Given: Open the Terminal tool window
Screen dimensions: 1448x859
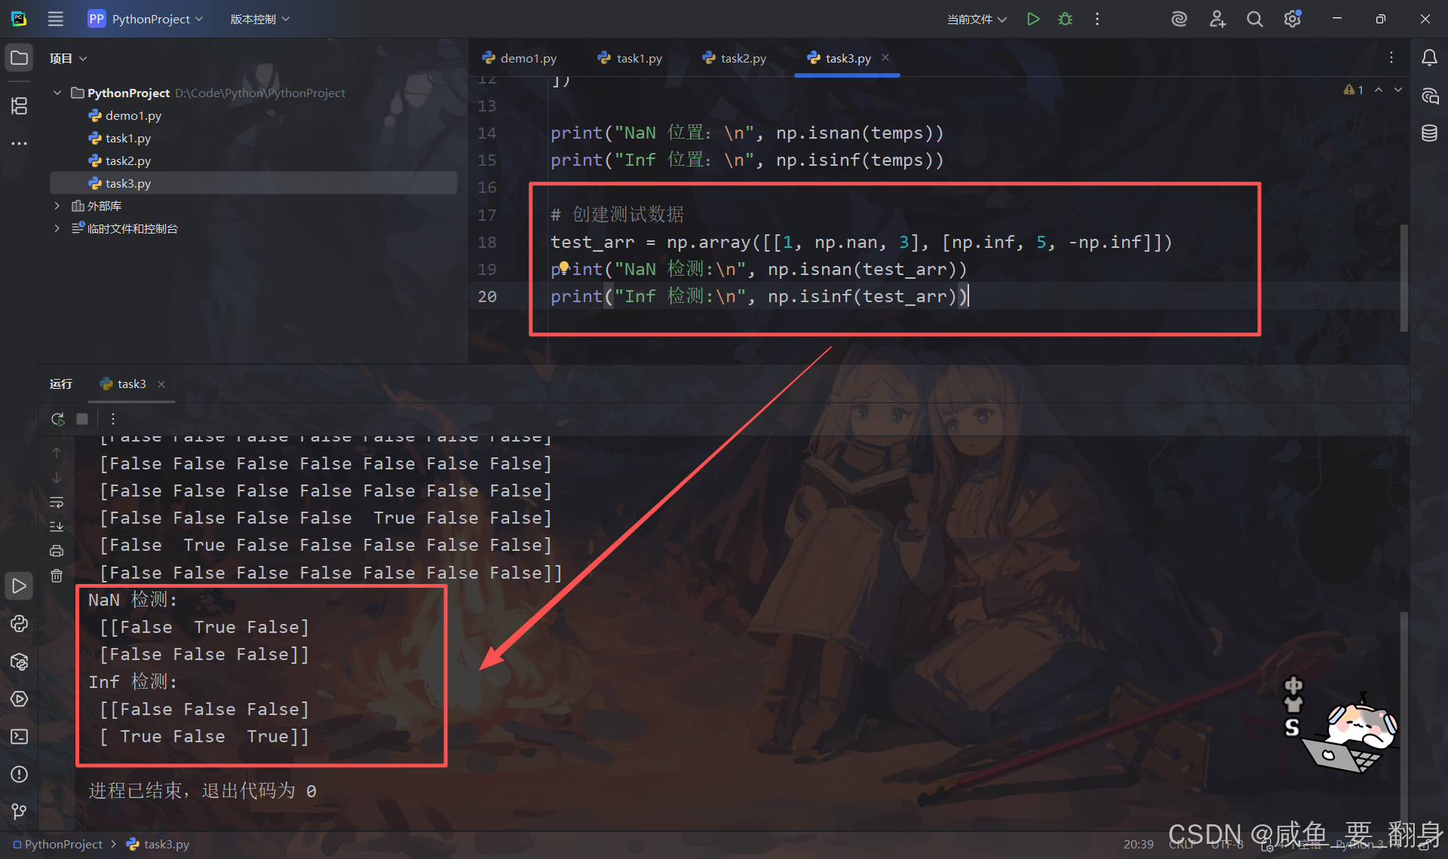Looking at the screenshot, I should (19, 736).
